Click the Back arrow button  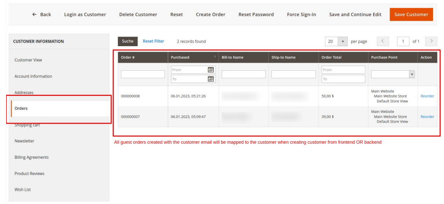click(42, 15)
